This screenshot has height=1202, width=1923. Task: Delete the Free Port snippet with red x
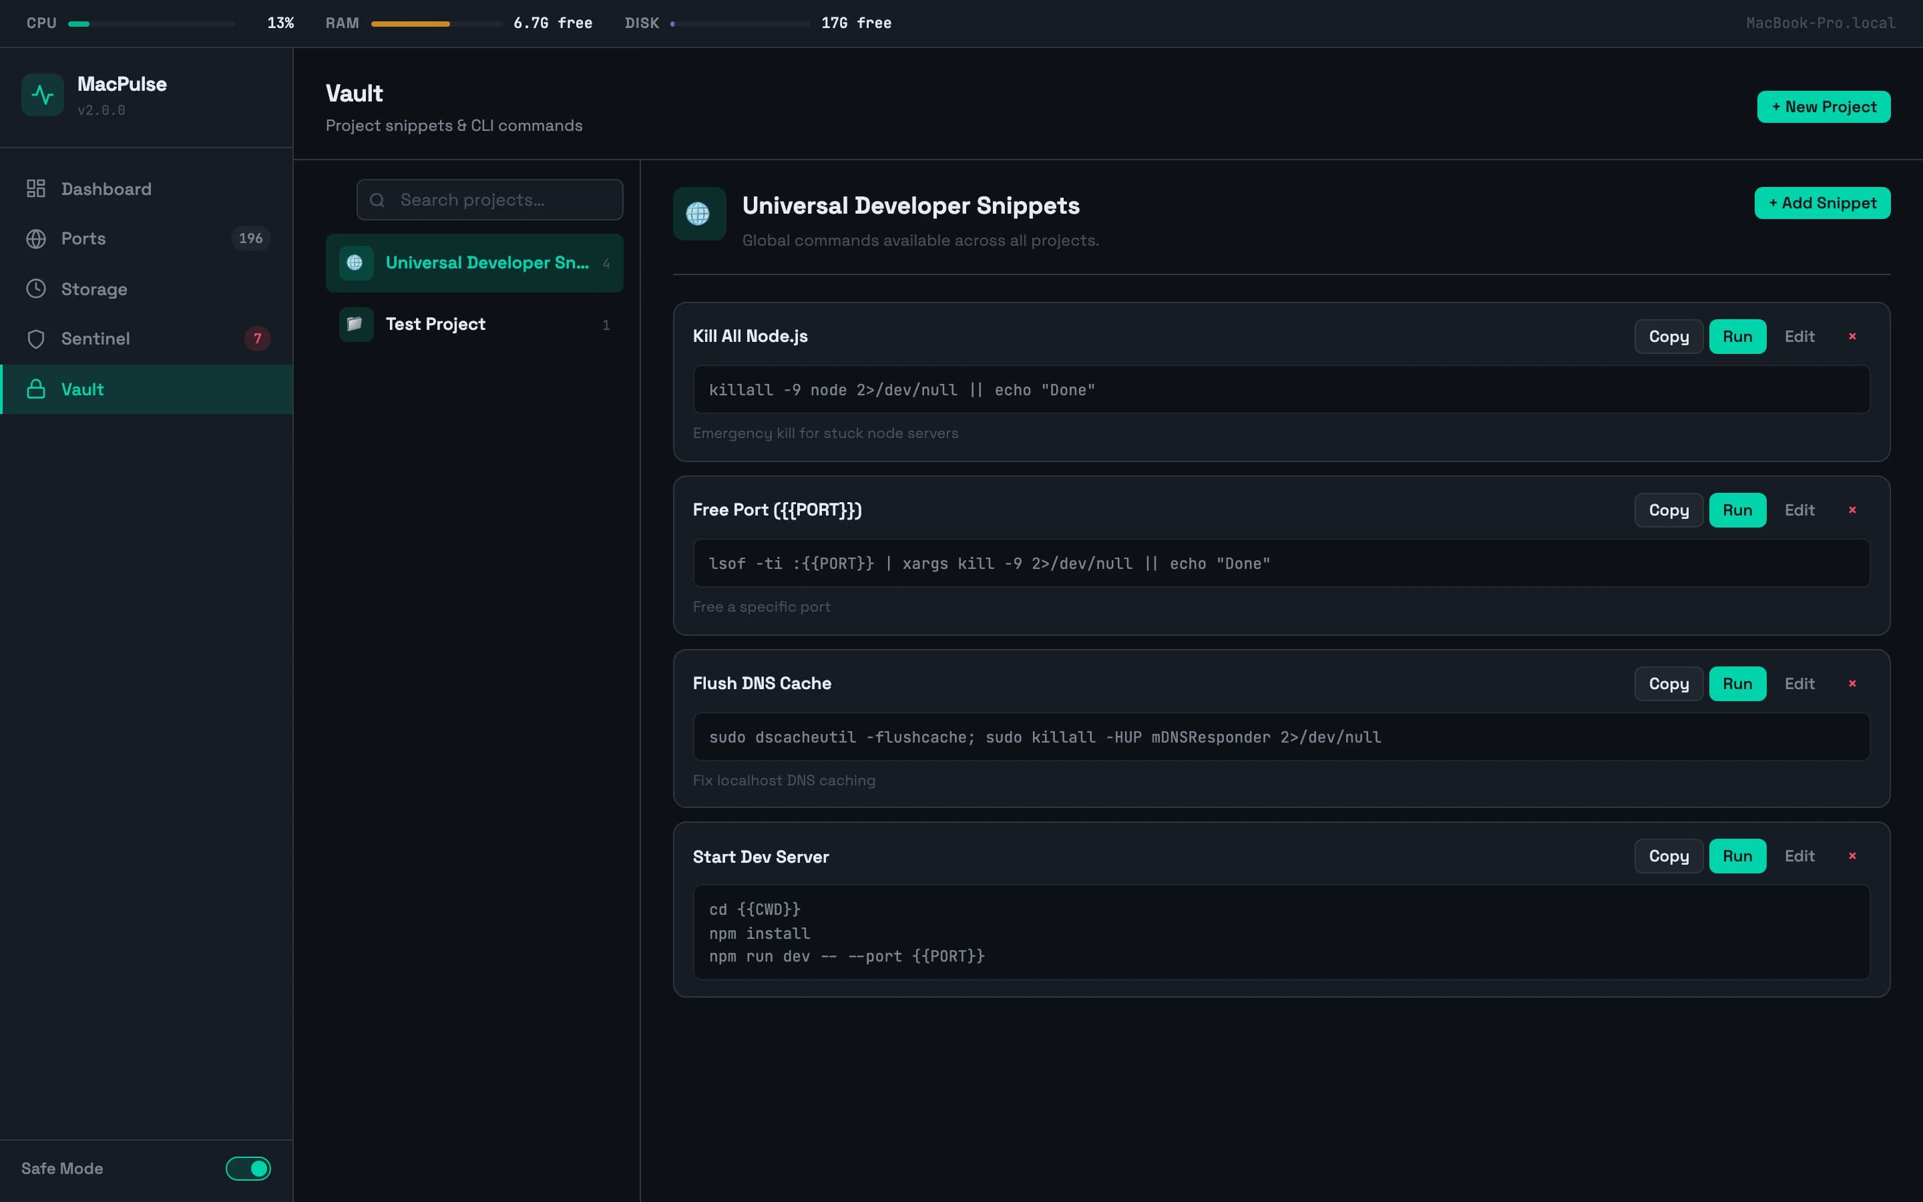click(x=1852, y=510)
